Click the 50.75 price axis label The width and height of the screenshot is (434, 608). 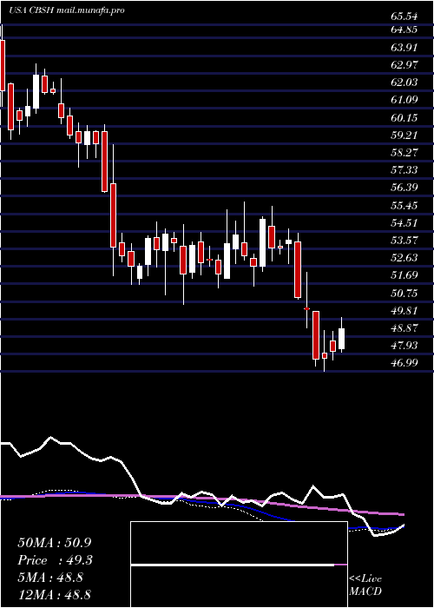[404, 294]
